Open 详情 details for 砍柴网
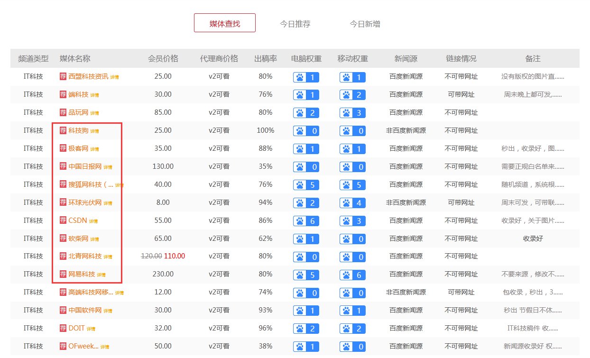 tap(94, 239)
